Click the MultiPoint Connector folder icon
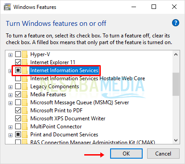 point(25,127)
